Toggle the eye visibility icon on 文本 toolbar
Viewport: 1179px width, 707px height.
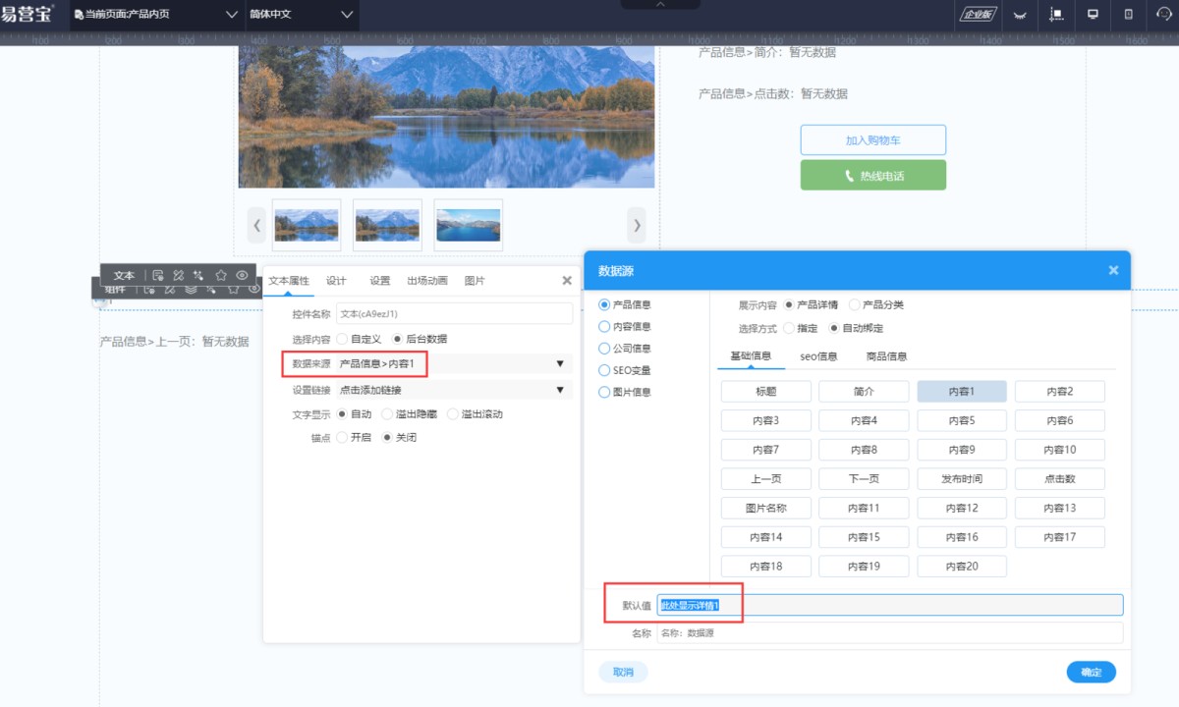[x=242, y=276]
